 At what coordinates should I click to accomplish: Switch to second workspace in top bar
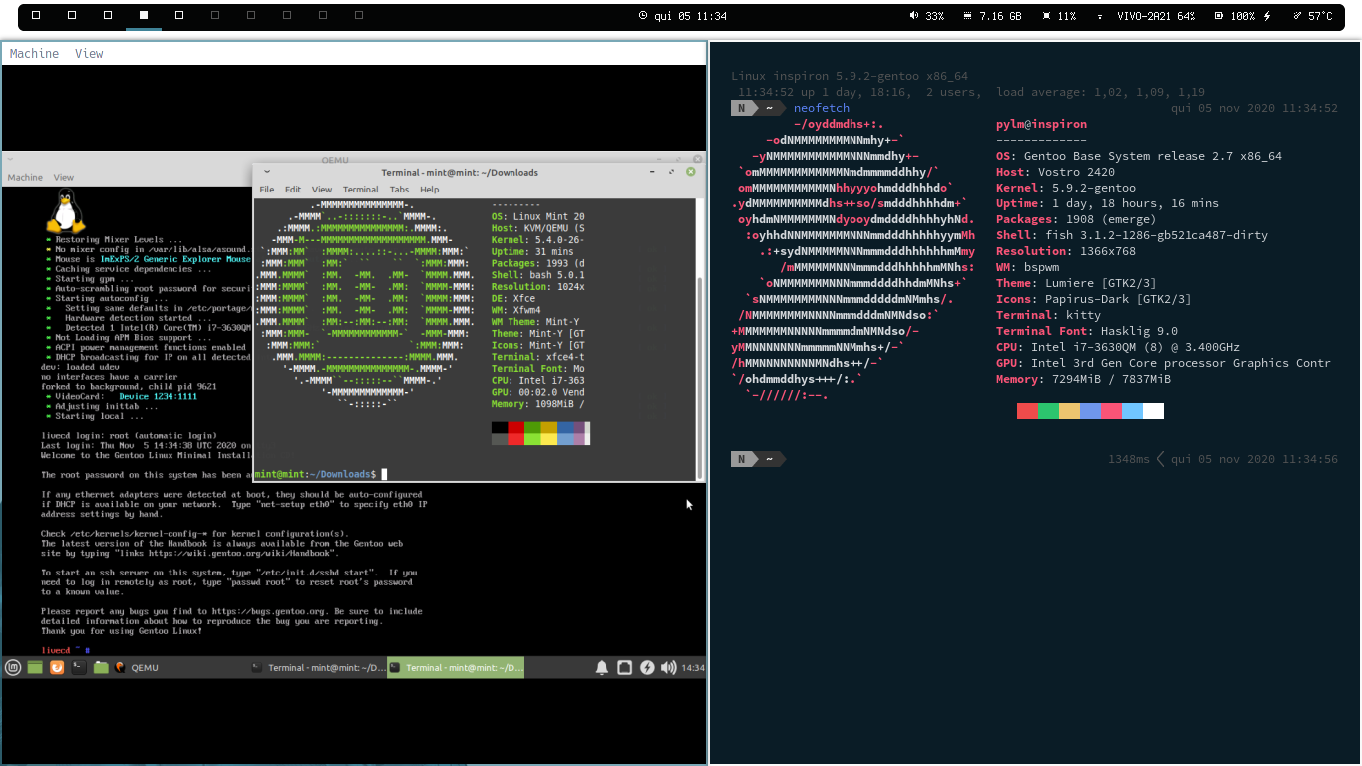(72, 16)
